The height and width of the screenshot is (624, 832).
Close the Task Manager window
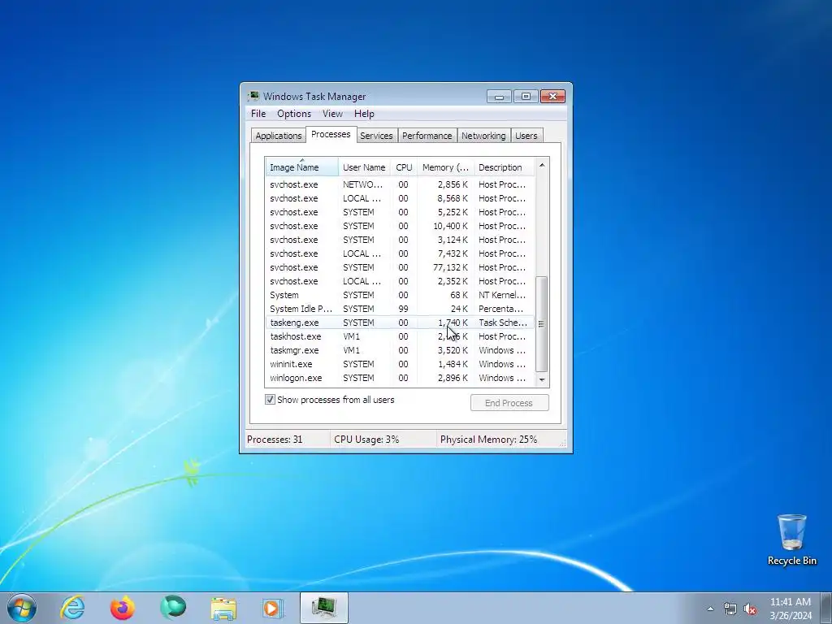click(552, 97)
